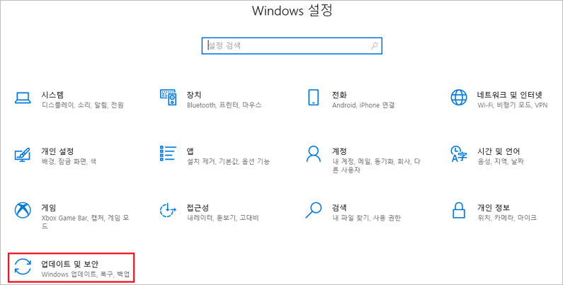The height and width of the screenshot is (285, 563).
Task: Select the 앱 category title
Action: coord(190,151)
